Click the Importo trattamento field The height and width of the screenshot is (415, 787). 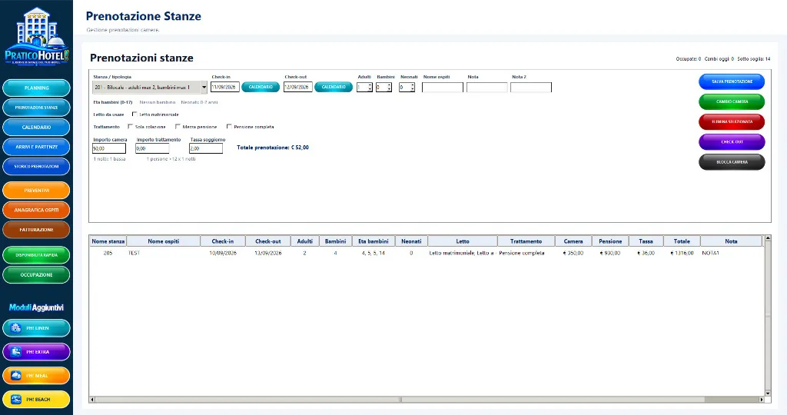152,148
